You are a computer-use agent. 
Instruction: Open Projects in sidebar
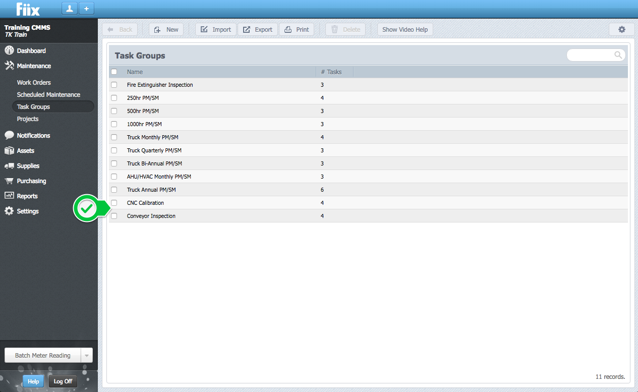[x=28, y=119]
